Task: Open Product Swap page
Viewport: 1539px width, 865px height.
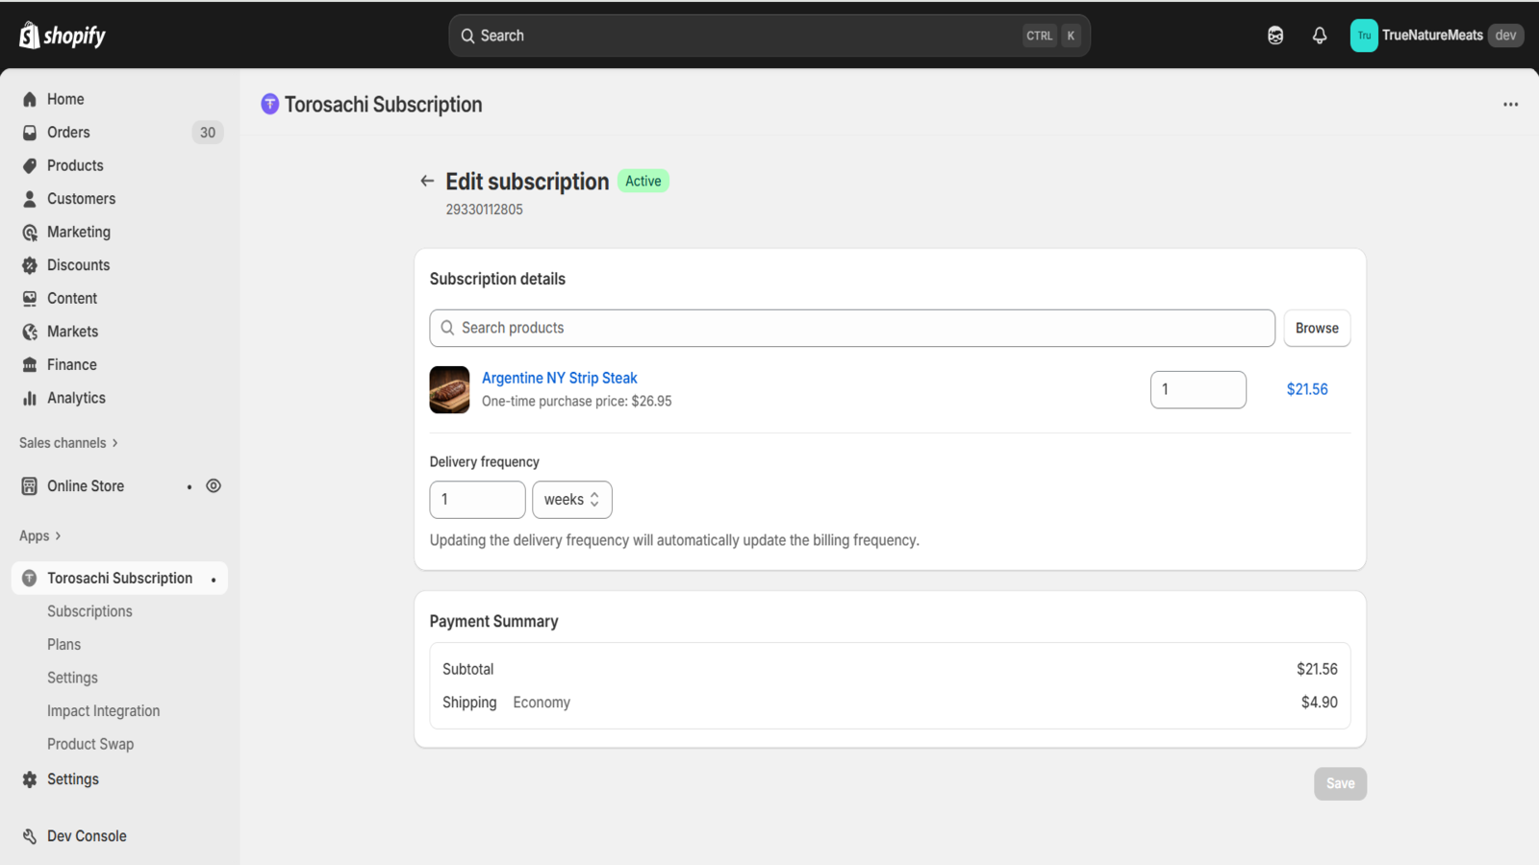Action: point(90,744)
